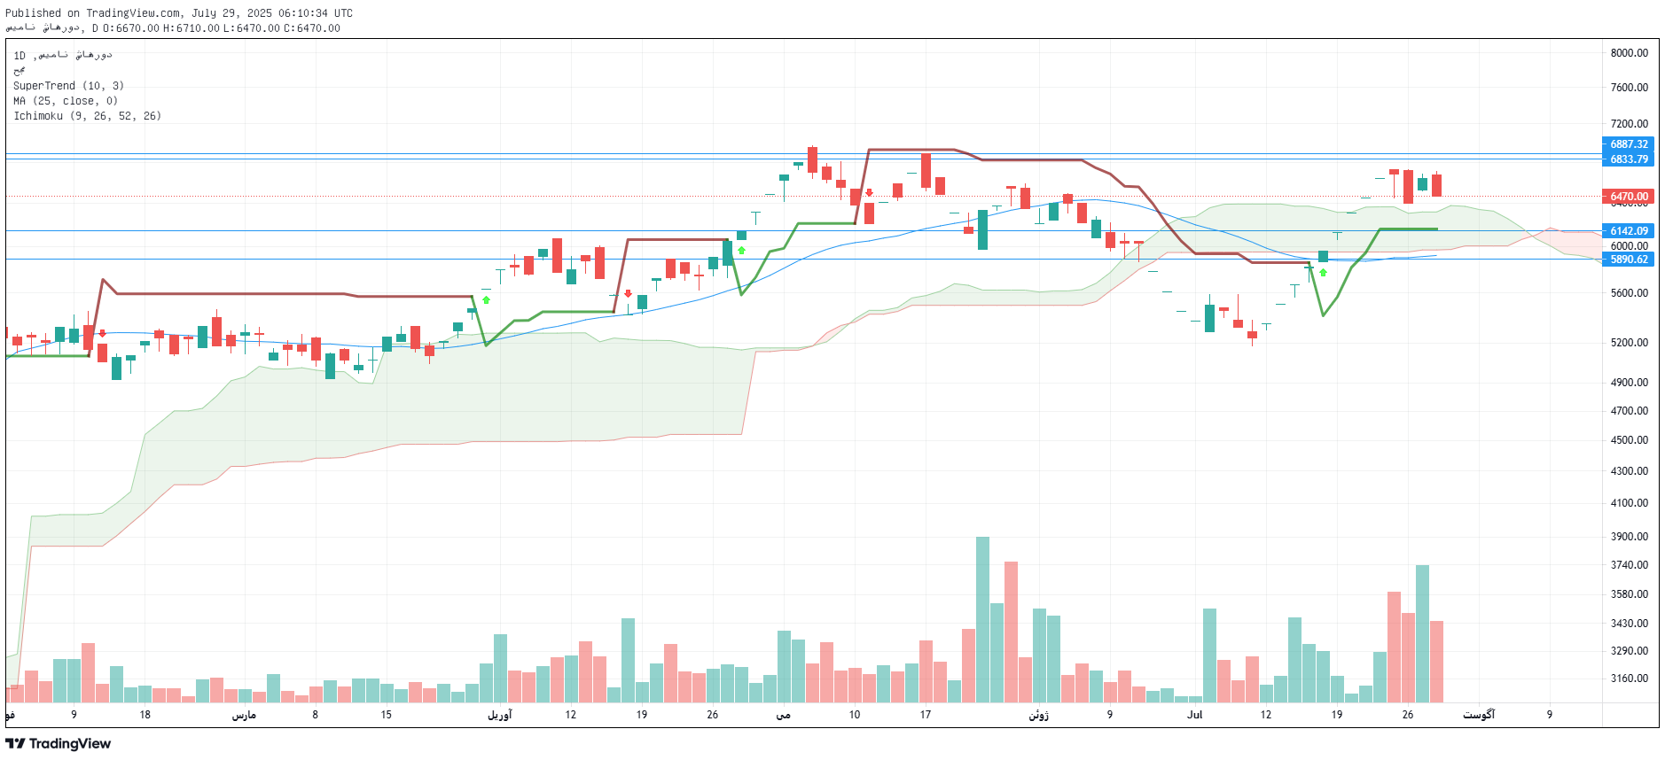Select the MA (25, close, 0) indicator legend
Screen dimensions: 1665x760
[x=66, y=101]
